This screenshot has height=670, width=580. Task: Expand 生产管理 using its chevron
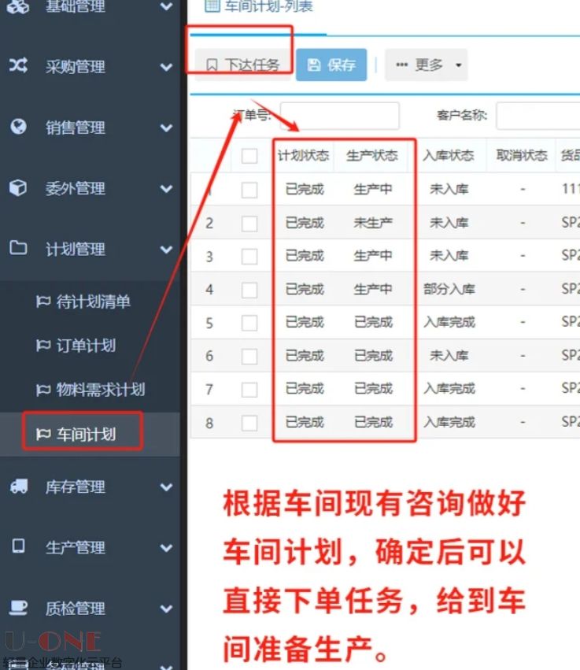(166, 548)
